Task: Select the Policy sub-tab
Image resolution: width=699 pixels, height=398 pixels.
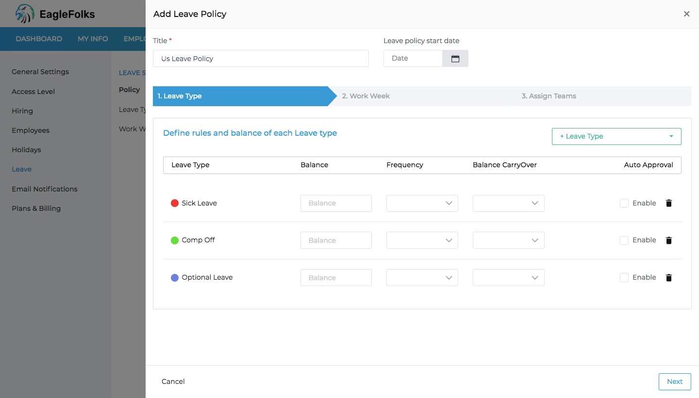Action: [x=129, y=90]
